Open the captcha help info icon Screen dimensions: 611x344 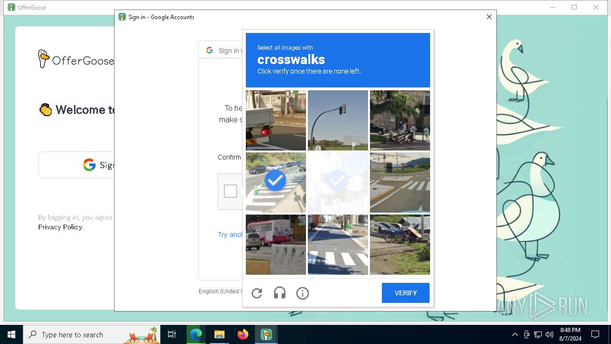pos(303,293)
